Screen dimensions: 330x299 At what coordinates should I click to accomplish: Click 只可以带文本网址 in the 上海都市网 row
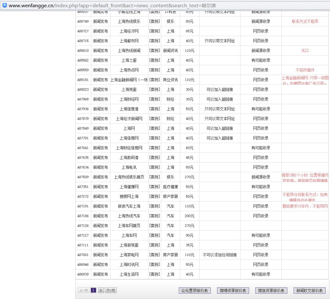pos(220,41)
